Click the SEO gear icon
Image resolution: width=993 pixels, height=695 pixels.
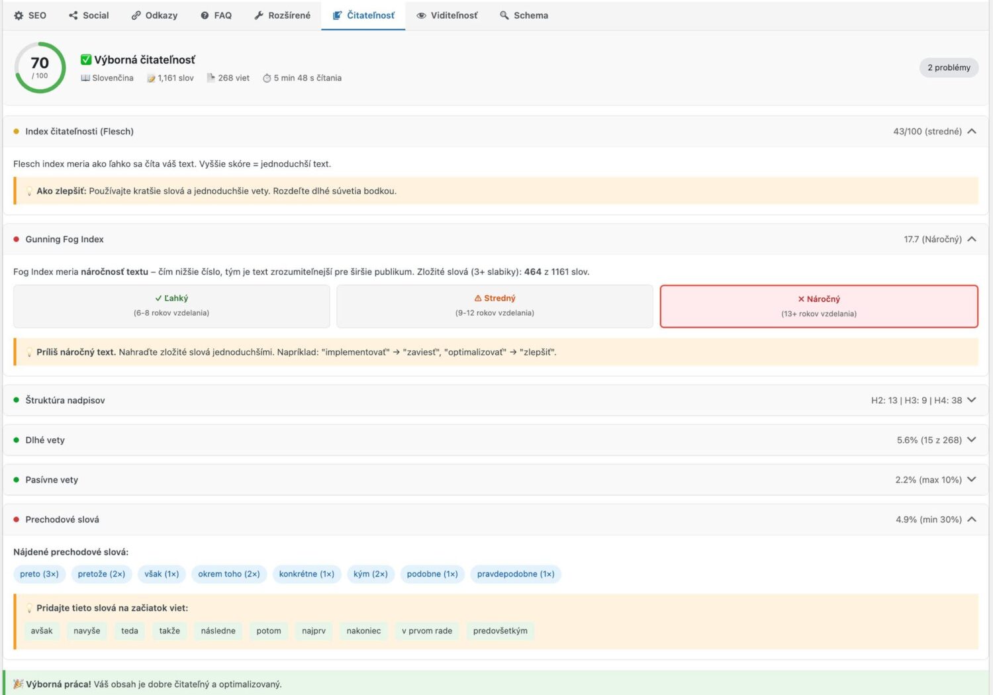point(19,15)
